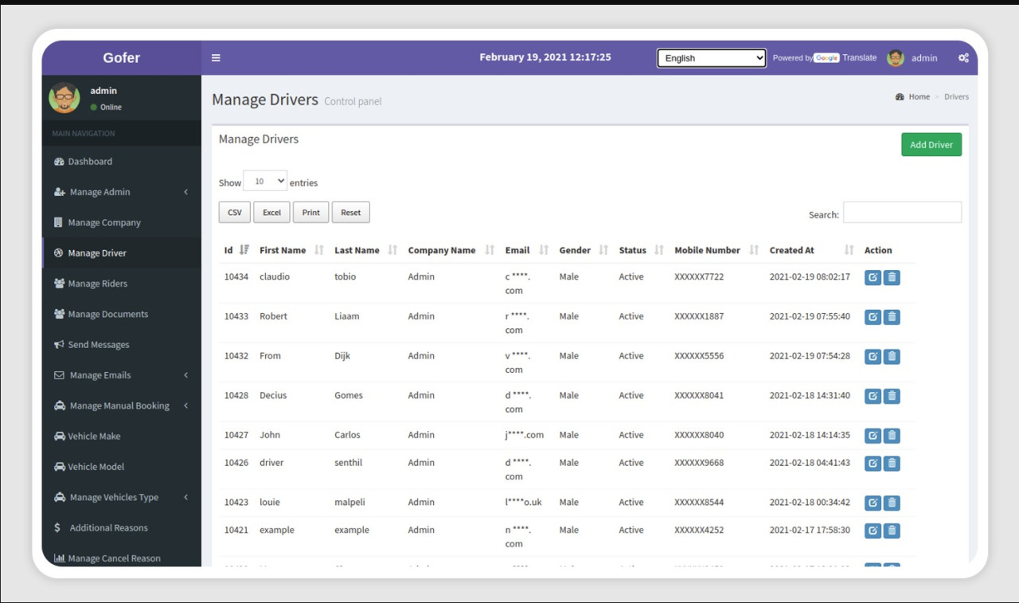This screenshot has width=1019, height=603.
Task: Click inside the Search input field
Action: coord(902,212)
